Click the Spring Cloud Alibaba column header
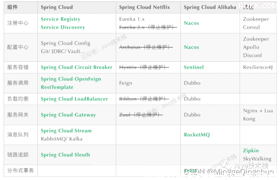Image resolution: width=280 pixels, height=180 pixels. coord(210,7)
